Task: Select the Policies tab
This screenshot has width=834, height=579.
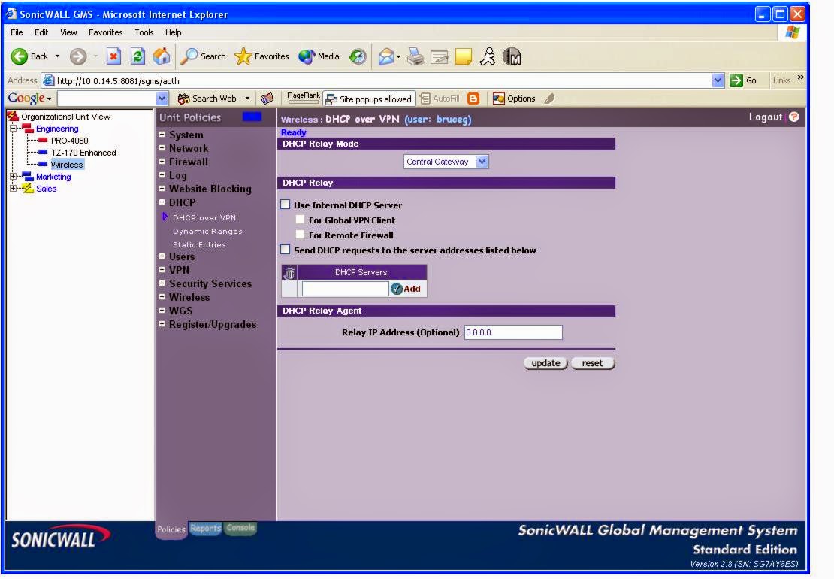Action: pos(171,529)
